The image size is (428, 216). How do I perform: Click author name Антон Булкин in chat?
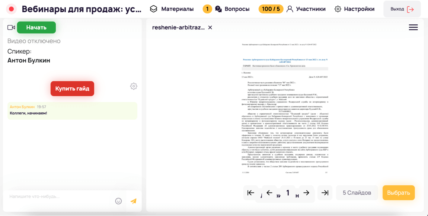click(22, 107)
